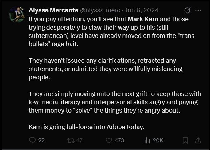Click the Grok explain-post icon

187,10
